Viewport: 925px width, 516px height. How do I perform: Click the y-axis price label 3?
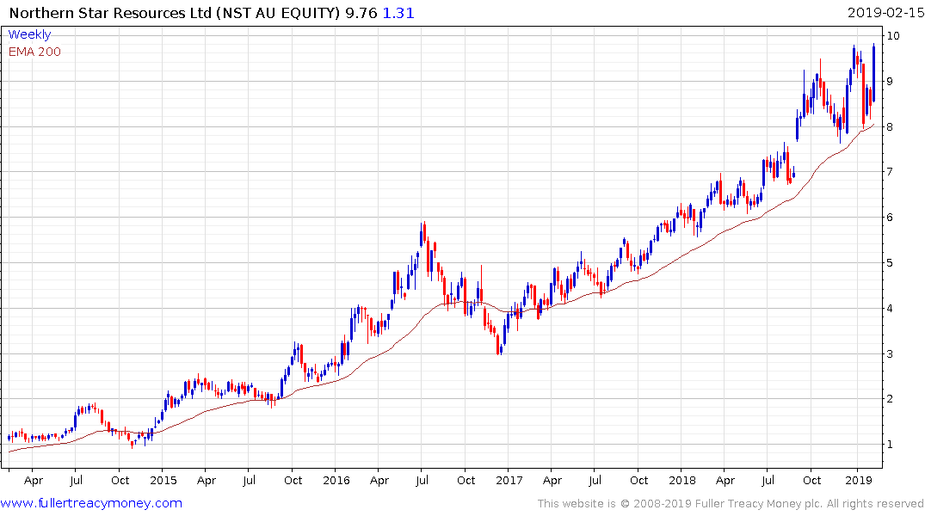click(891, 353)
